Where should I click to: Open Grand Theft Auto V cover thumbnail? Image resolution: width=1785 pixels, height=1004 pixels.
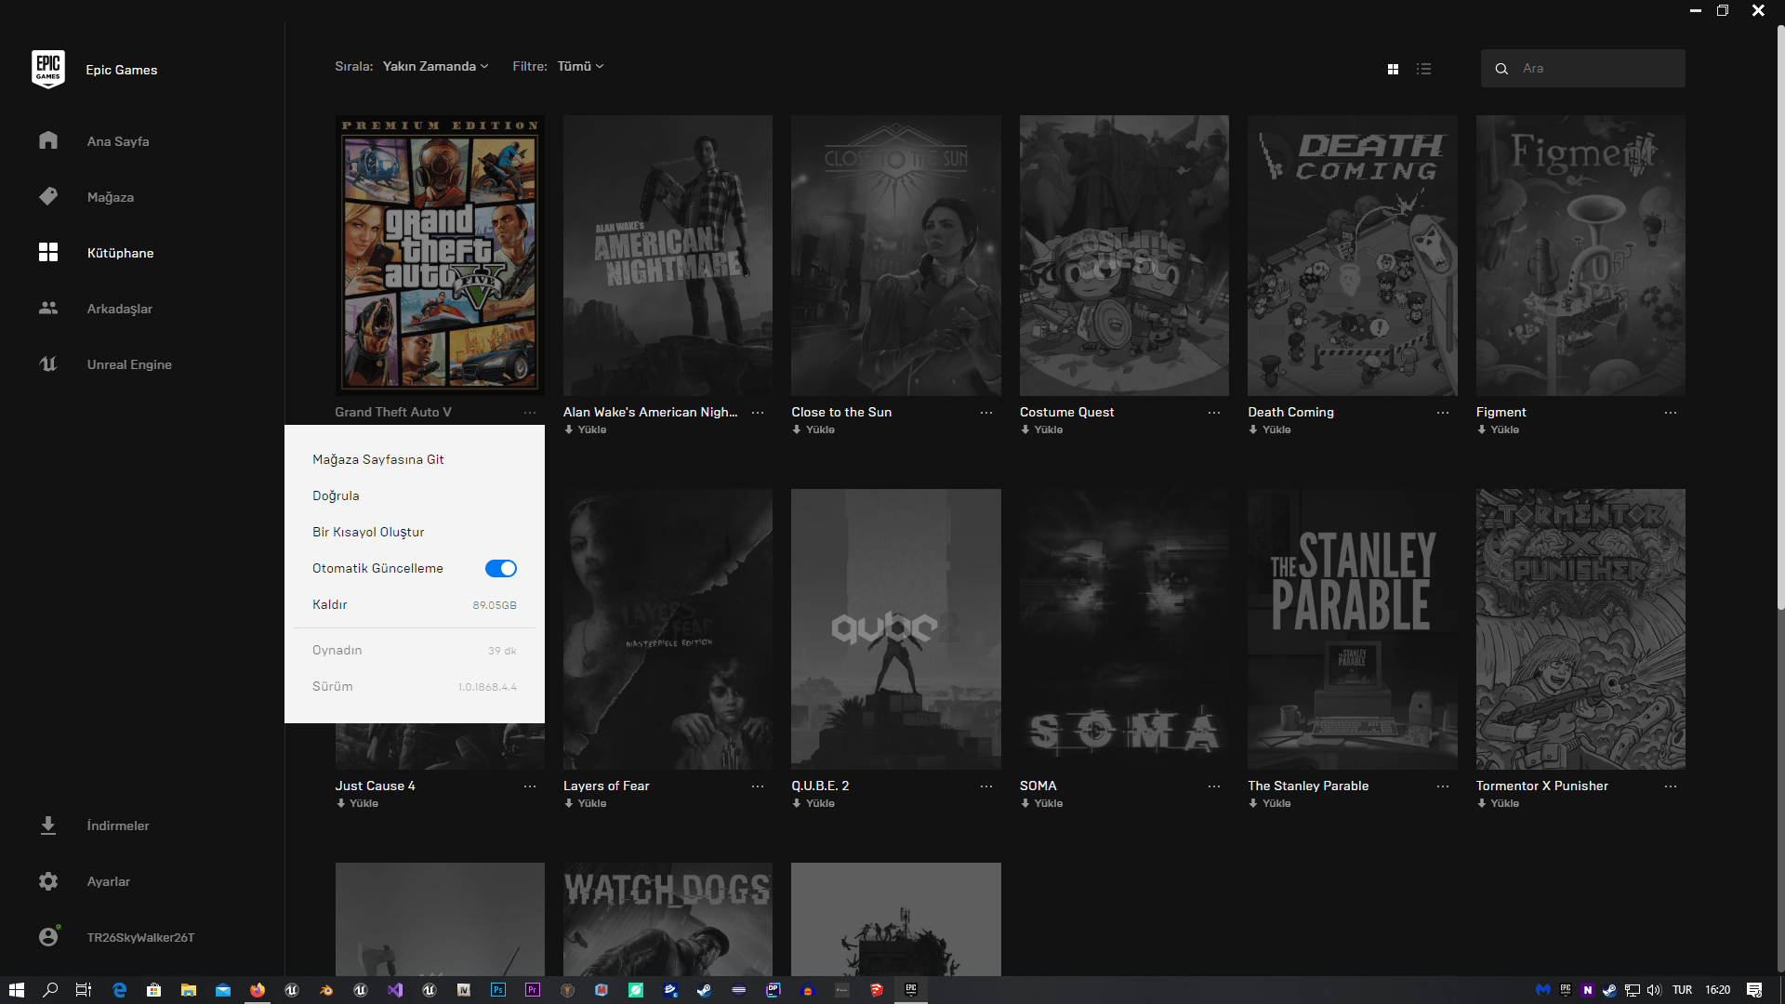pyautogui.click(x=440, y=256)
